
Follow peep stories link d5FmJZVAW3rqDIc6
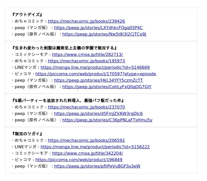98,114
